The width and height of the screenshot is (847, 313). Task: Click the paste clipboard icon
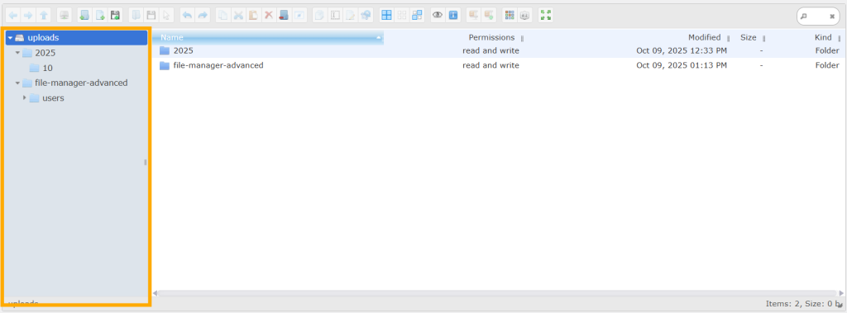click(x=253, y=16)
